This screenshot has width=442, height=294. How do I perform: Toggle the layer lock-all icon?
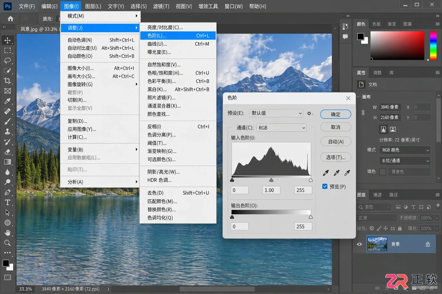pos(400,228)
